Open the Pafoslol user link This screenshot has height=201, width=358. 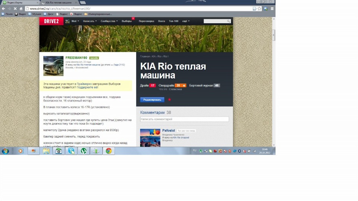169,131
